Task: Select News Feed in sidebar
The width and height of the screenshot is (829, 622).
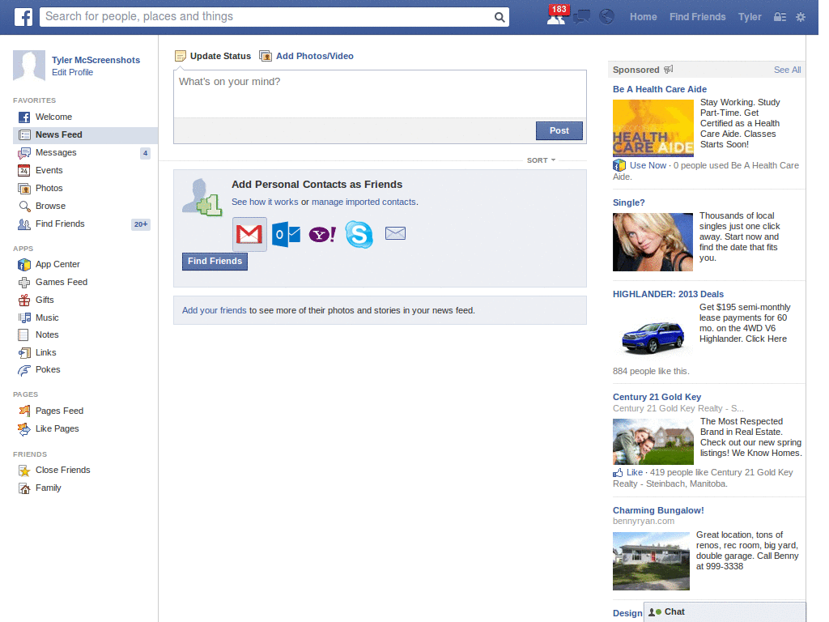Action: (85, 135)
